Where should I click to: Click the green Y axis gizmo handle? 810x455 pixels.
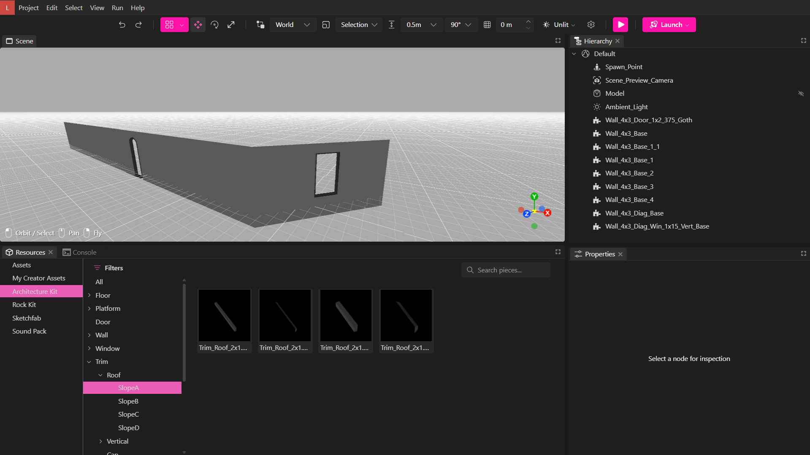[534, 197]
